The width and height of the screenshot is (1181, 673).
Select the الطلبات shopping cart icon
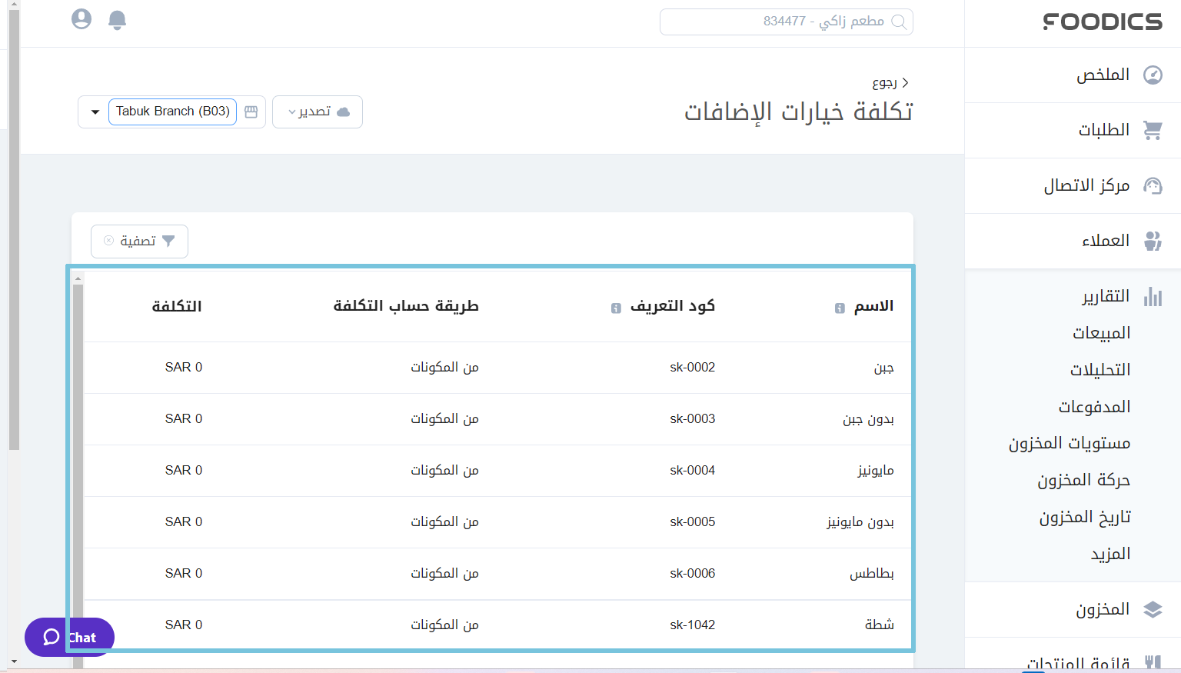[x=1153, y=130]
